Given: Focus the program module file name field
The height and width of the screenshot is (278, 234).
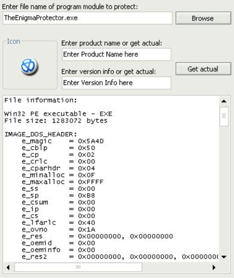Looking at the screenshot, I should pyautogui.click(x=87, y=18).
